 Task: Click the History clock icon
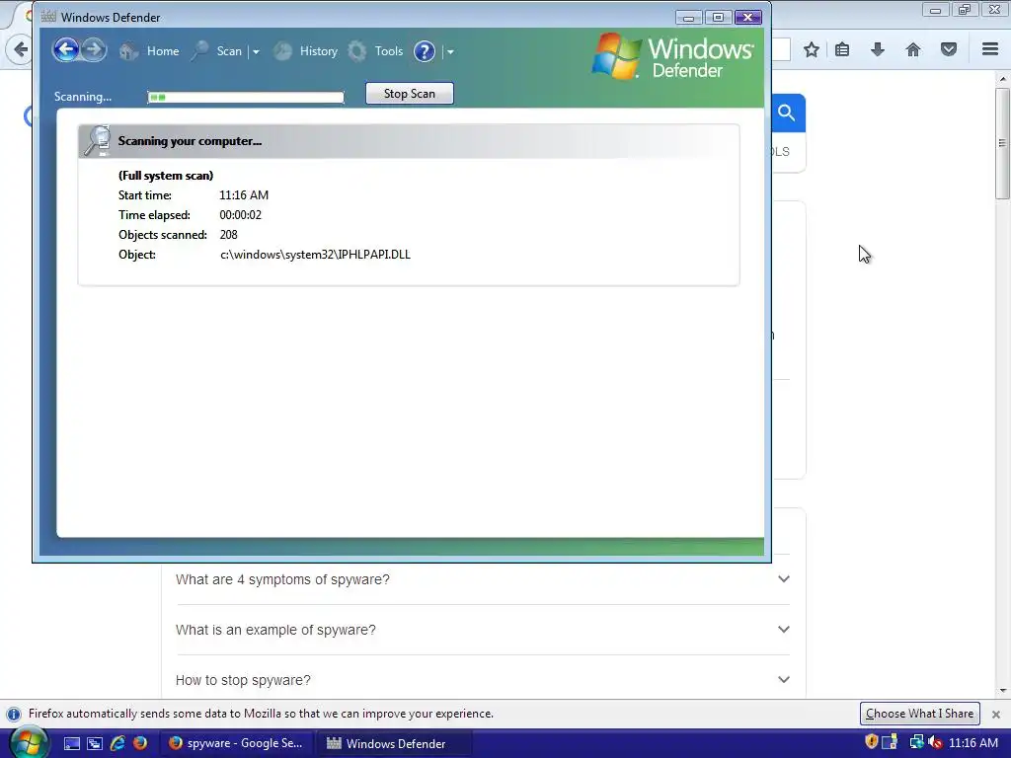(282, 51)
